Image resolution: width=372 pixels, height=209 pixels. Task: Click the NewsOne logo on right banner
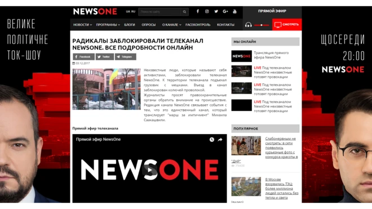point(343,69)
